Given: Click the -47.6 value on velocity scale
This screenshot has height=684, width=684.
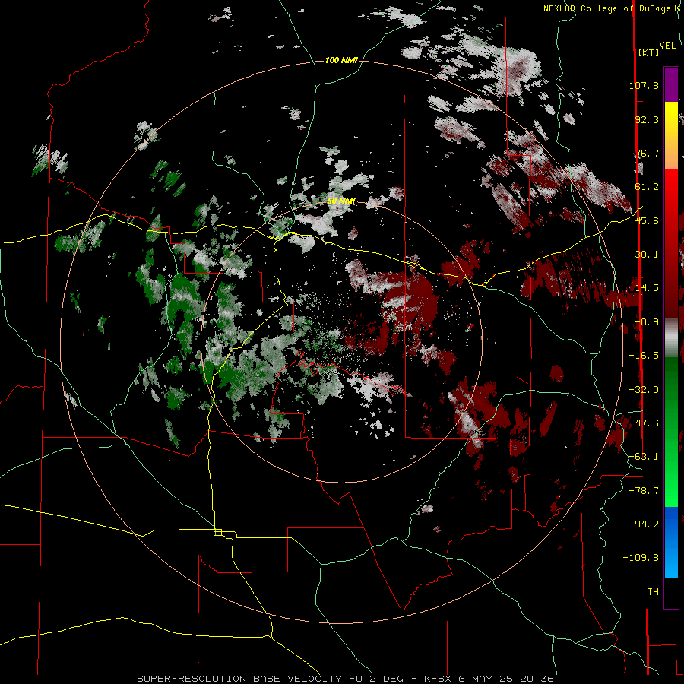Looking at the screenshot, I should pos(644,423).
